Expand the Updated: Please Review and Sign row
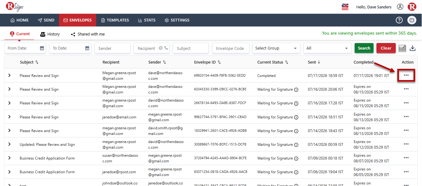This screenshot has width=422, height=186. 9,144
